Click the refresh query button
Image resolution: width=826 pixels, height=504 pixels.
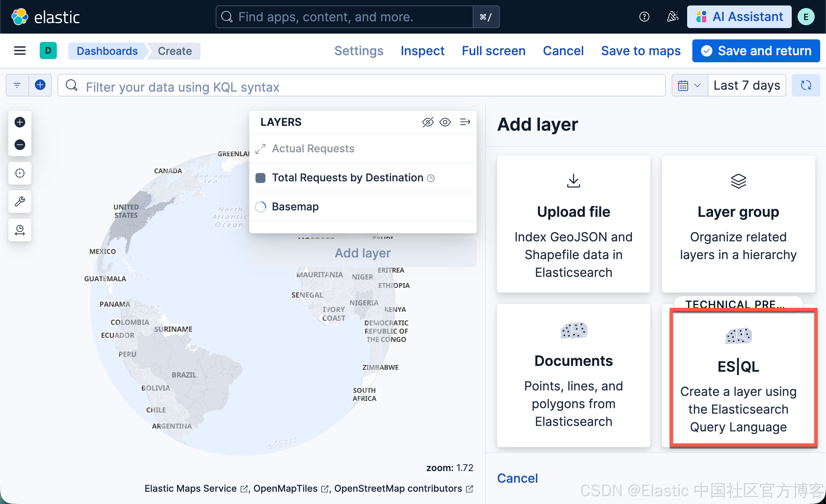pyautogui.click(x=806, y=86)
